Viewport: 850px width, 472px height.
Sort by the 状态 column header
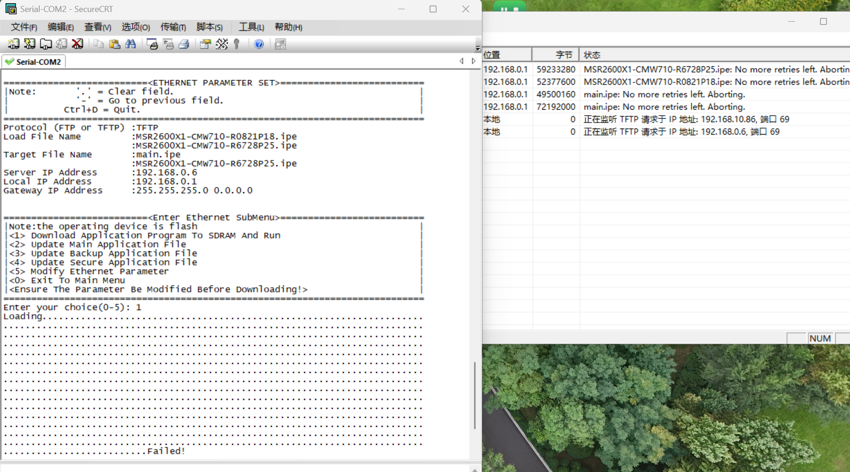click(x=714, y=55)
